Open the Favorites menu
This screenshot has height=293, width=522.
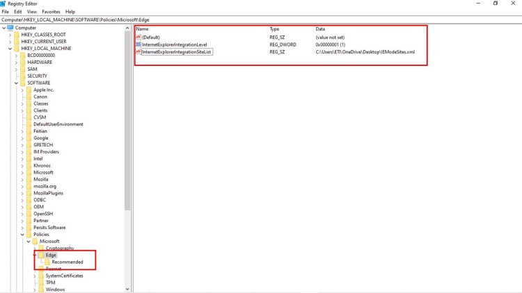pyautogui.click(x=51, y=12)
